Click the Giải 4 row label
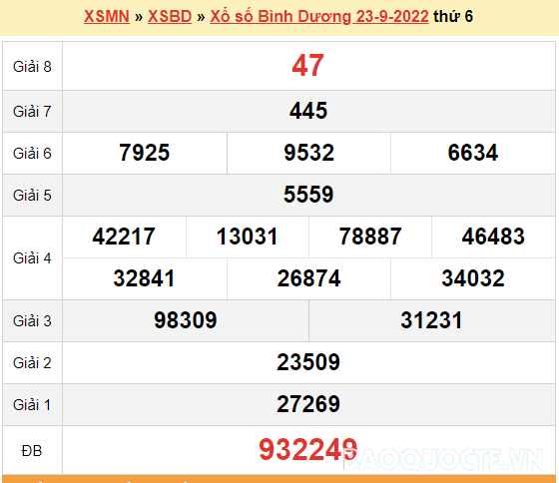Screen dimensions: 559x483 pos(32,258)
